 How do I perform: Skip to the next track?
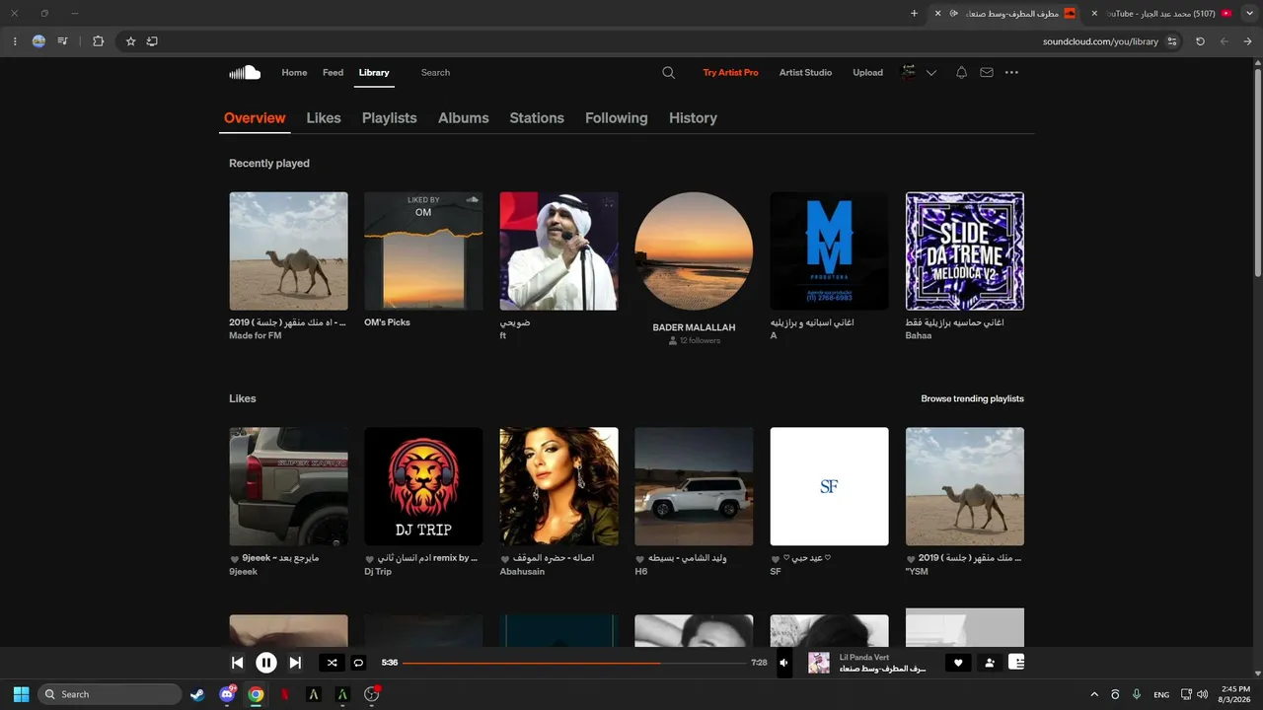click(x=295, y=663)
